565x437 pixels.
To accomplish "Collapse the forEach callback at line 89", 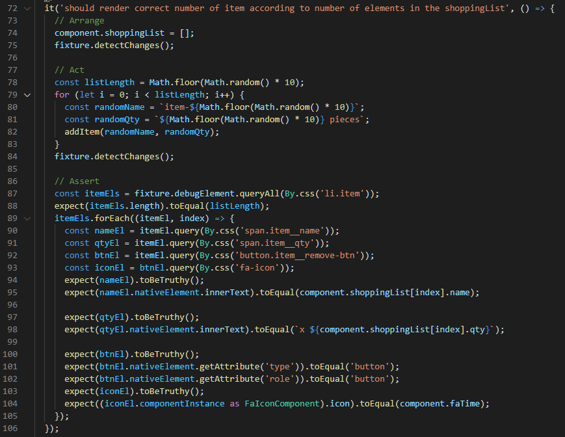I will pyautogui.click(x=27, y=218).
